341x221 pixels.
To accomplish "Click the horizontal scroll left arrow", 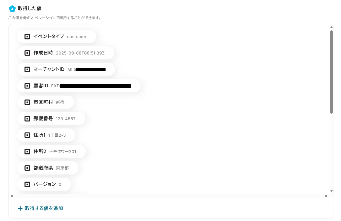I will click(x=12, y=196).
